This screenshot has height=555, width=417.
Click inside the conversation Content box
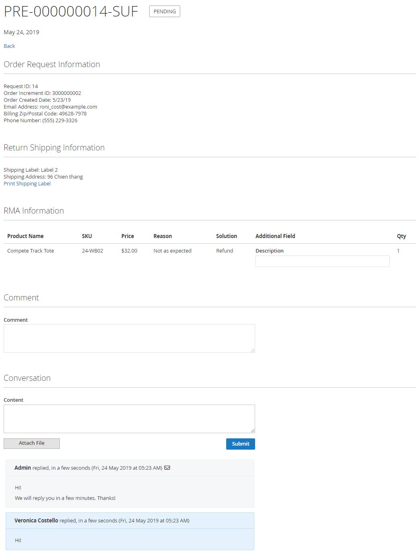pyautogui.click(x=129, y=419)
